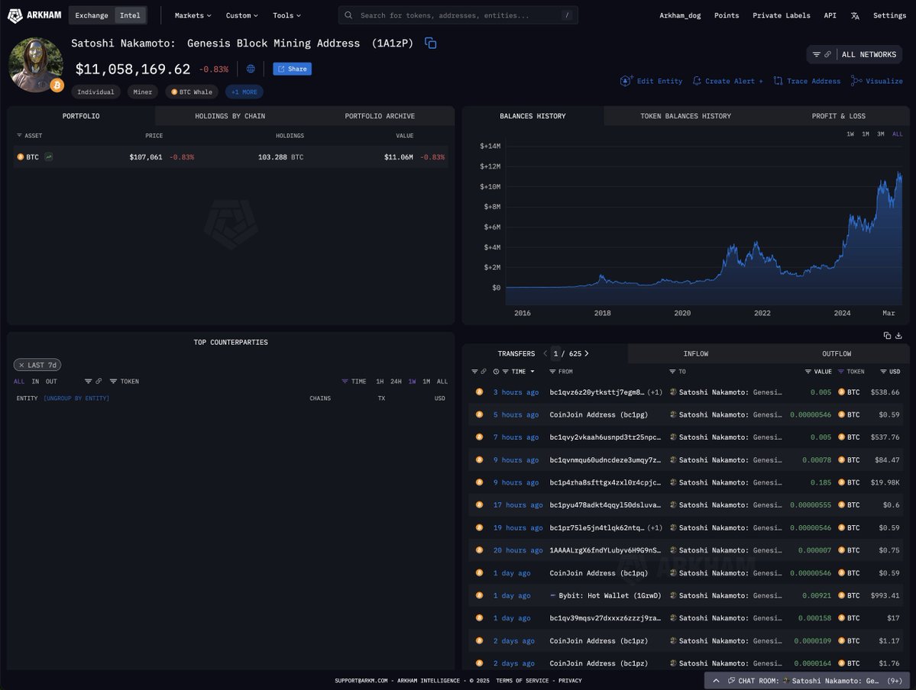The image size is (916, 690).
Task: Download transfers with the download icon
Action: pos(898,336)
